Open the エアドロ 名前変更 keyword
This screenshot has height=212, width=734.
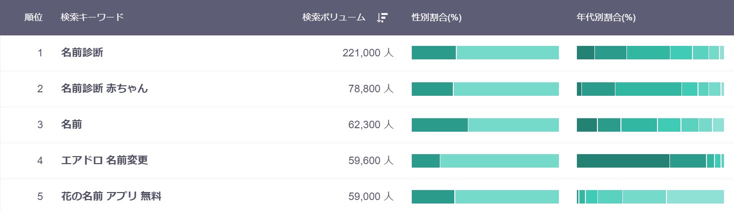click(105, 161)
